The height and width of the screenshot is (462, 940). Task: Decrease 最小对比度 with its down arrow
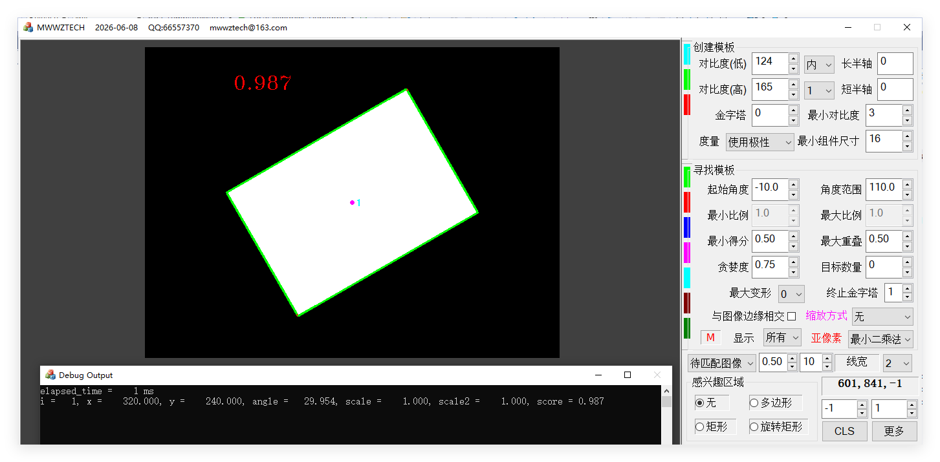tap(907, 121)
